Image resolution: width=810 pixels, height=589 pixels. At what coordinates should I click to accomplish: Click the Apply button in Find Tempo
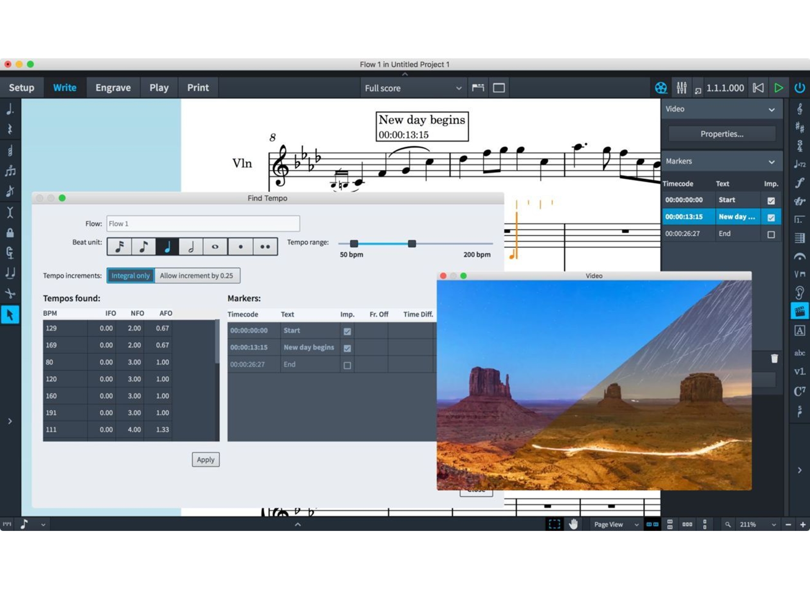(206, 459)
